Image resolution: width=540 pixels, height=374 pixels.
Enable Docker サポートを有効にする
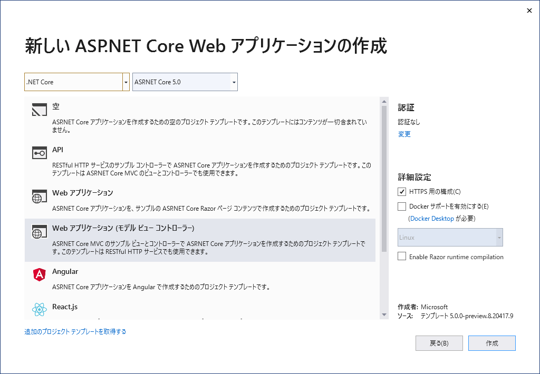pyautogui.click(x=401, y=206)
